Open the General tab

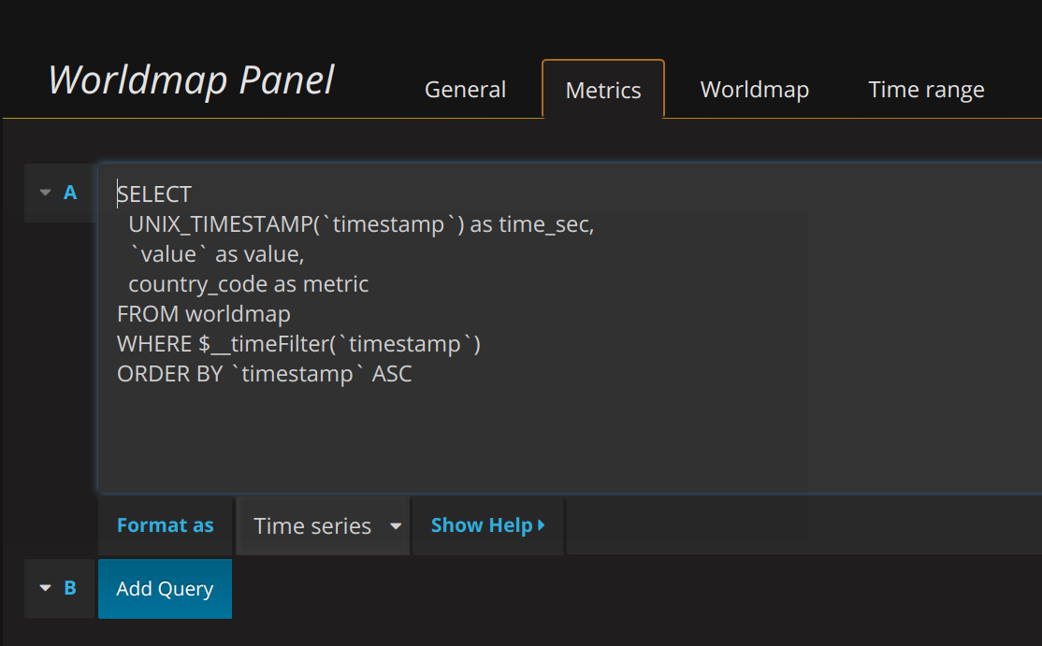465,89
